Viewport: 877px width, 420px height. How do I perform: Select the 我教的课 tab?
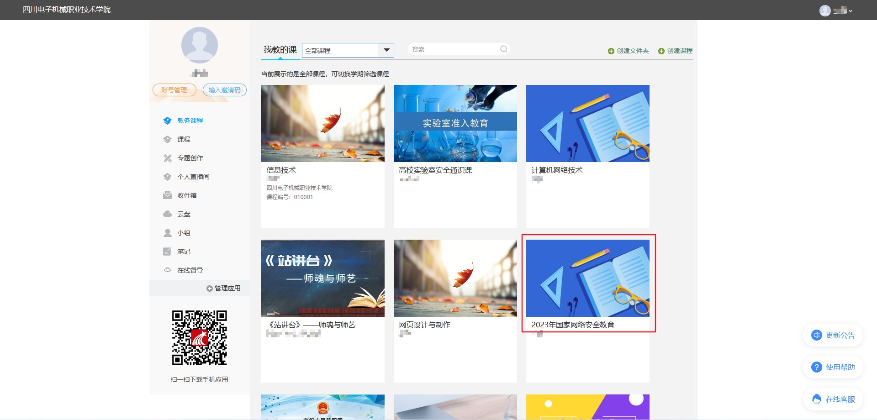tap(280, 50)
